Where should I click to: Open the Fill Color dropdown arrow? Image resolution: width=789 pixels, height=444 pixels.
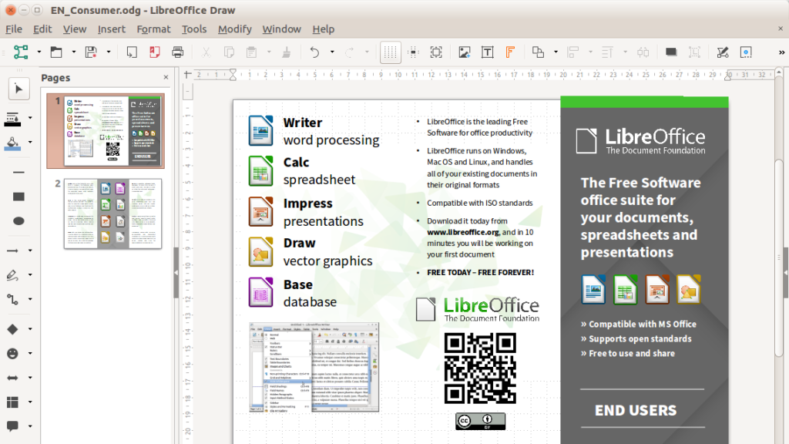click(x=30, y=143)
